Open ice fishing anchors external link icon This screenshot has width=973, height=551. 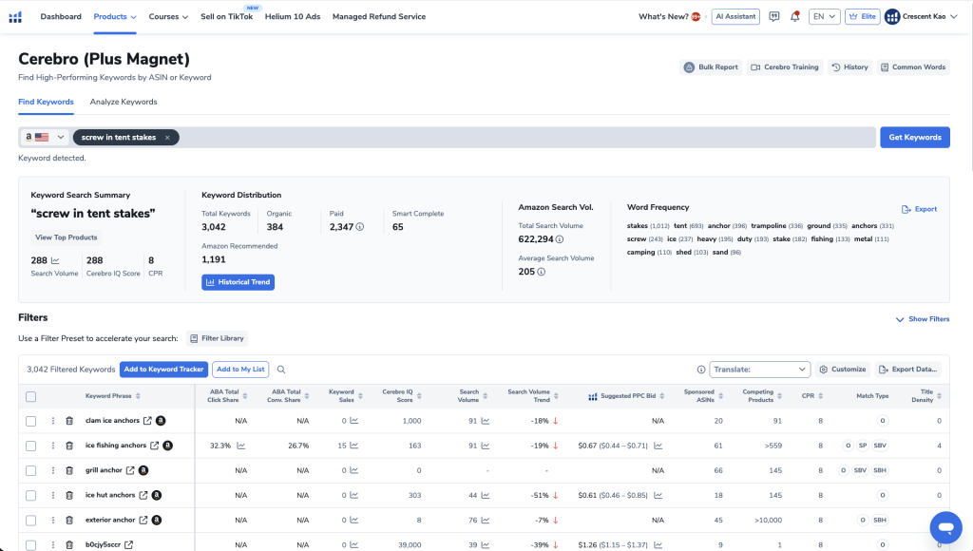tap(154, 446)
